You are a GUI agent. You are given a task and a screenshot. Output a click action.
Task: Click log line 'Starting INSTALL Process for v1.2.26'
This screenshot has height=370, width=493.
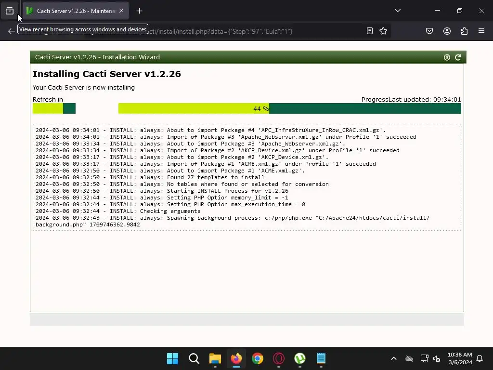[162, 191]
